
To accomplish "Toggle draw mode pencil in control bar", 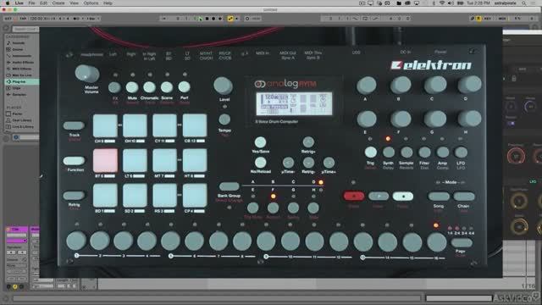I will click(473, 19).
